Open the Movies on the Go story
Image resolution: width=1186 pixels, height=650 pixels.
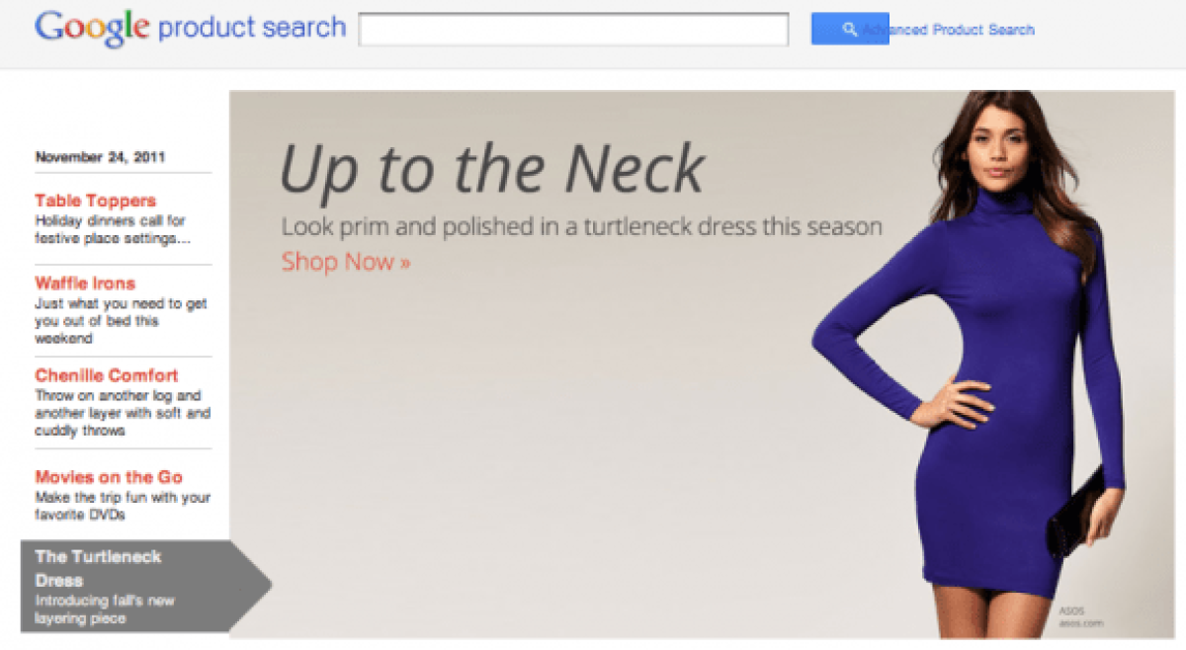click(x=109, y=477)
